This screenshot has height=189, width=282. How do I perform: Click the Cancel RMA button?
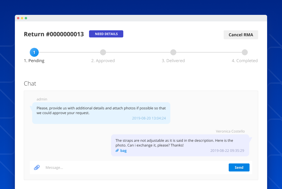[x=241, y=35]
